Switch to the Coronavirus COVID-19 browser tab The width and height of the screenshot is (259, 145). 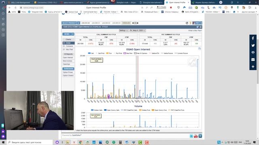(x=46, y=2)
